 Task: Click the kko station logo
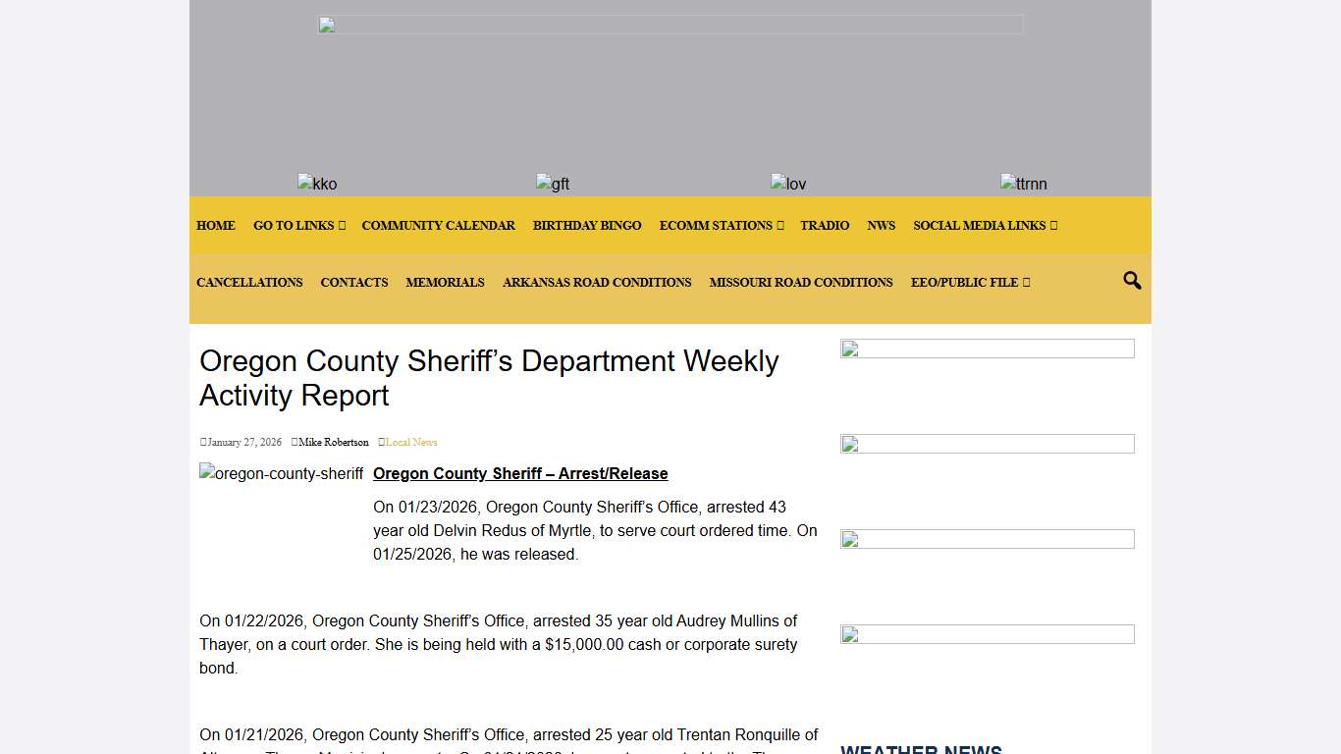click(x=316, y=184)
